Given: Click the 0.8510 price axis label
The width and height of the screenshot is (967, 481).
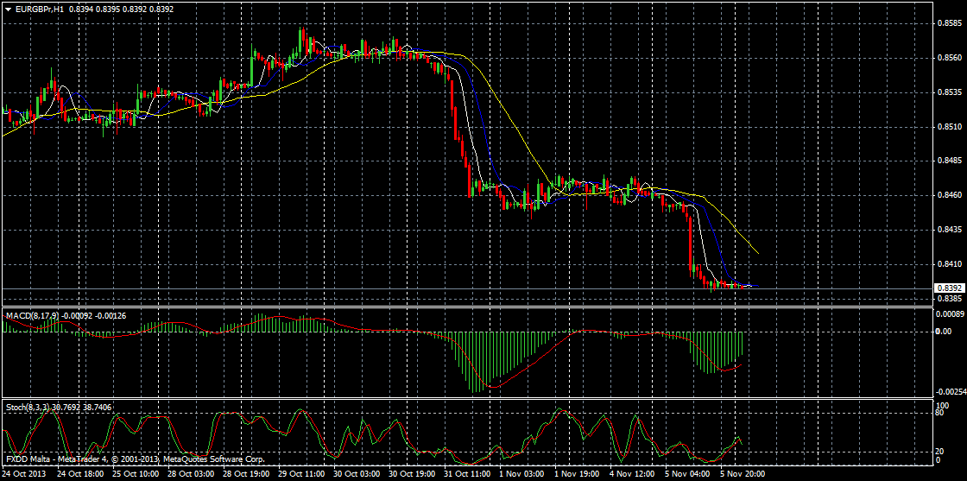Looking at the screenshot, I should (949, 127).
